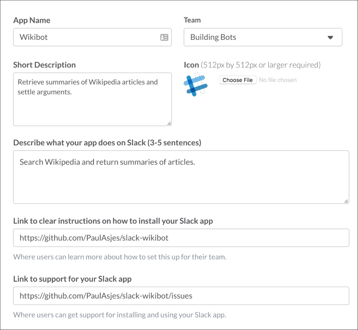The width and height of the screenshot is (358, 330).
Task: Click inside the Short Description text area
Action: tap(92, 99)
